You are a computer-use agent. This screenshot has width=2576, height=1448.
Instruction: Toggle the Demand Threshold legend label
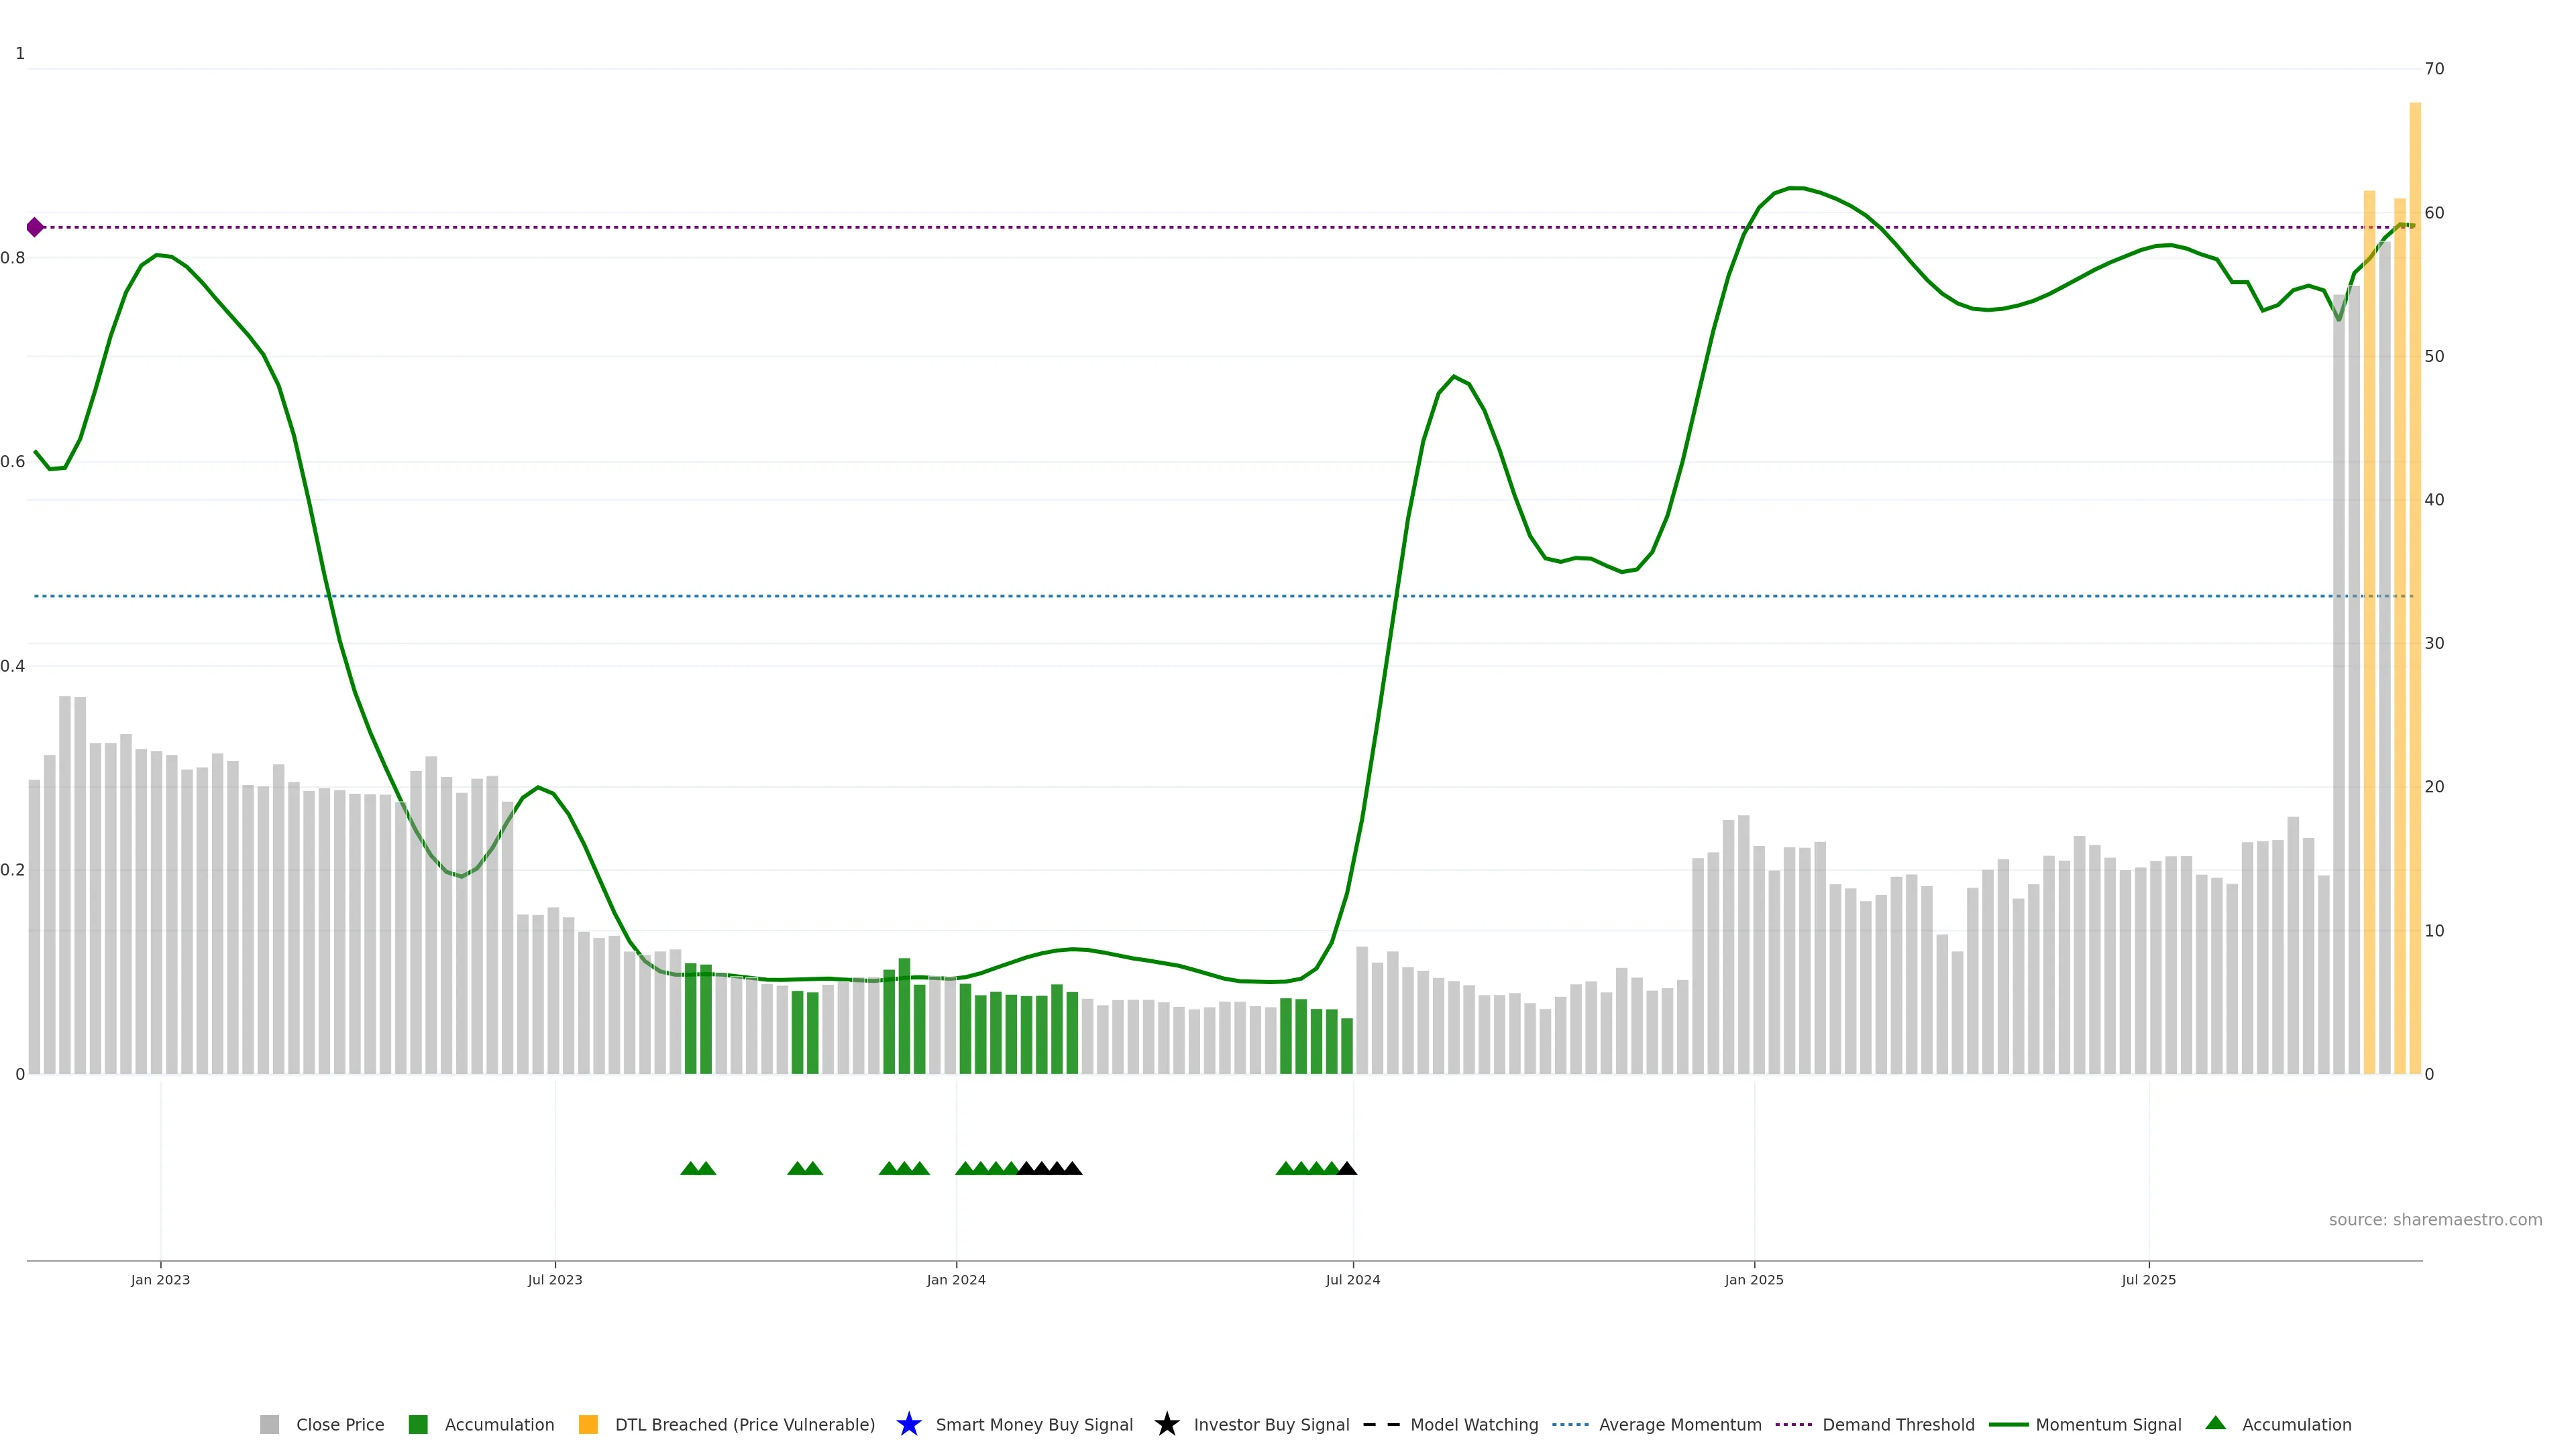click(1898, 1424)
